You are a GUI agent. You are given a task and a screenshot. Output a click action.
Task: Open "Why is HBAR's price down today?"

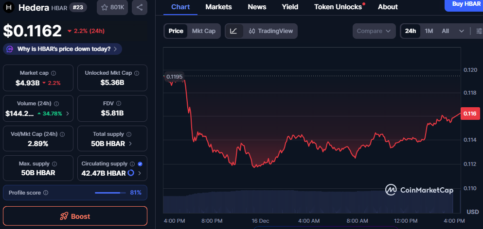coord(62,49)
